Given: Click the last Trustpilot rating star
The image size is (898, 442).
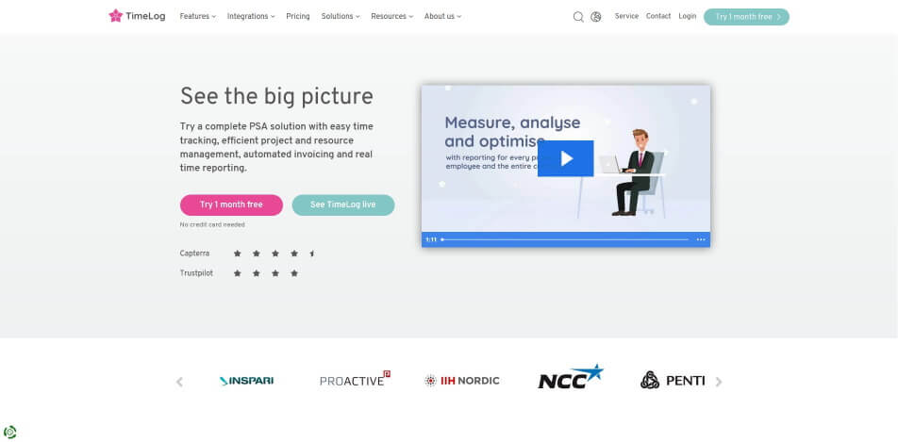Looking at the screenshot, I should coord(294,273).
